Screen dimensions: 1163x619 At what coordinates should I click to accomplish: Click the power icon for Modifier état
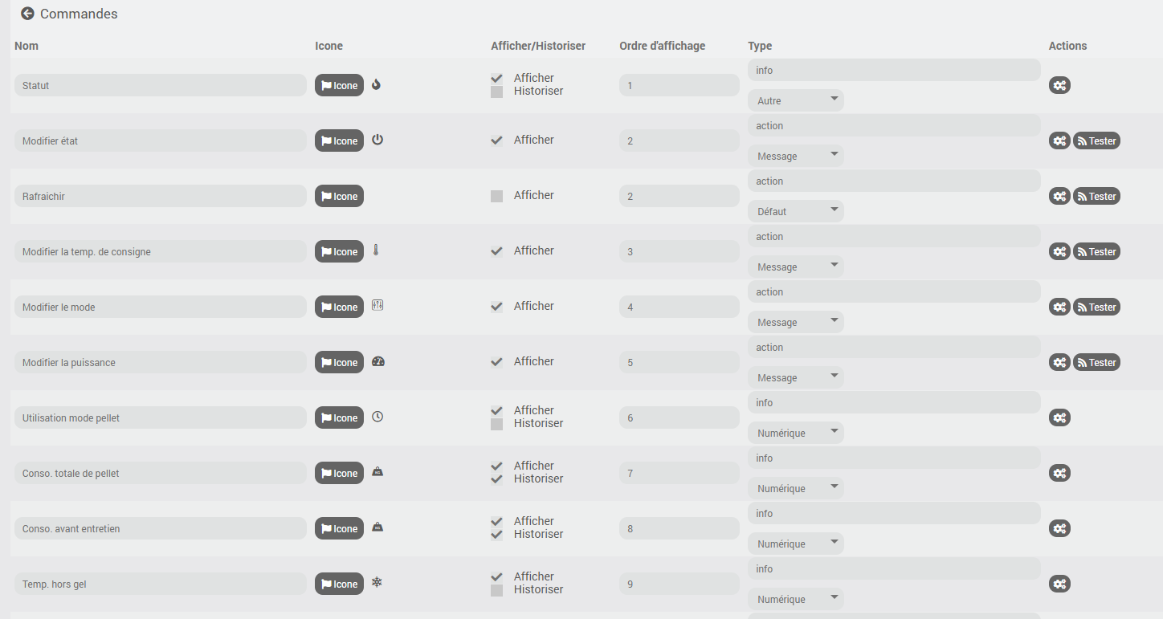point(377,140)
